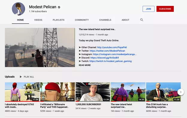Open the 11:04 Shrek GTA5 mods thumbnail
This screenshot has width=187, height=118.
(22, 92)
